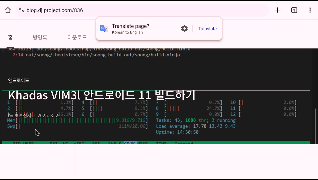This screenshot has width=318, height=180.
Task: Click CPU 8 usage value 24.7%
Action: coord(213,109)
